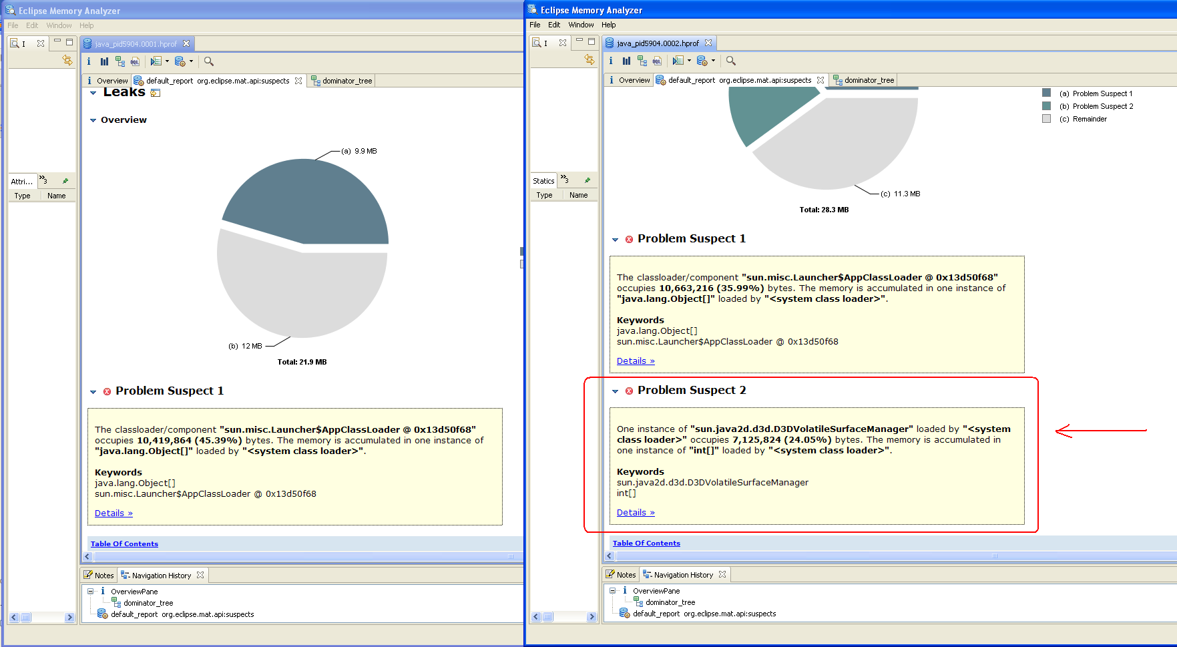Collapse Problem Suspect 1 in right window

click(616, 240)
